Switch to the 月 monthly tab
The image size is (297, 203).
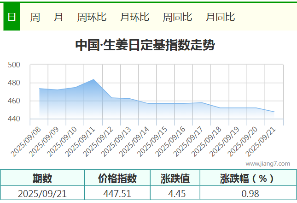[58, 17]
